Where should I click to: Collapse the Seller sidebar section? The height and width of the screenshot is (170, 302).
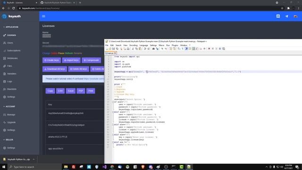tap(8, 140)
